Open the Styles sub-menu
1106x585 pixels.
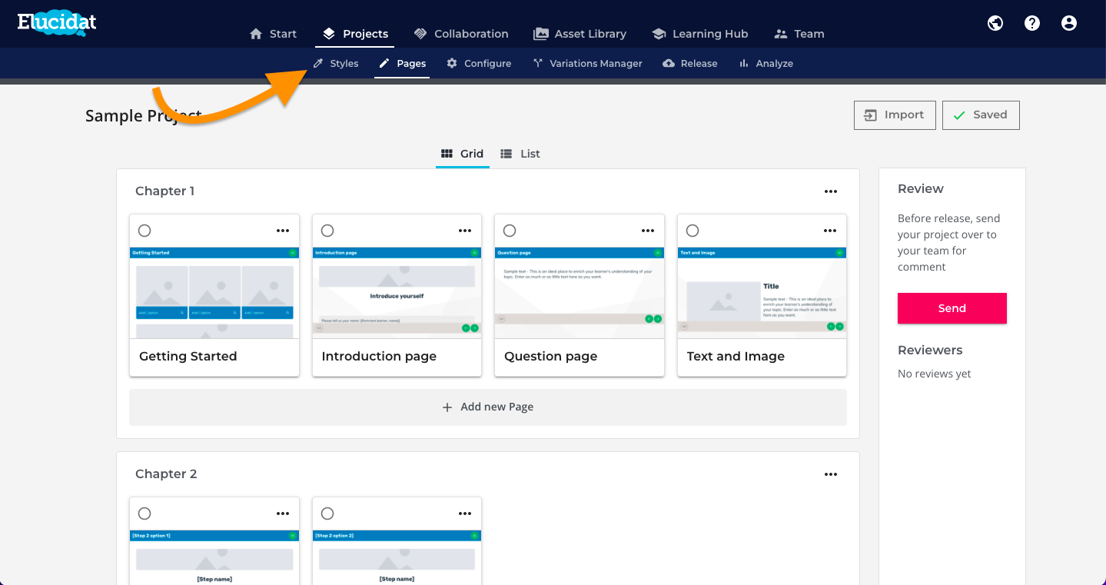click(x=336, y=64)
